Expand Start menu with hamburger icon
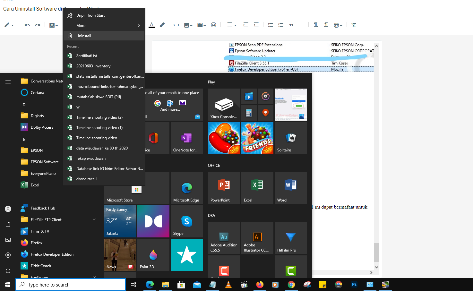 [x=8, y=82]
